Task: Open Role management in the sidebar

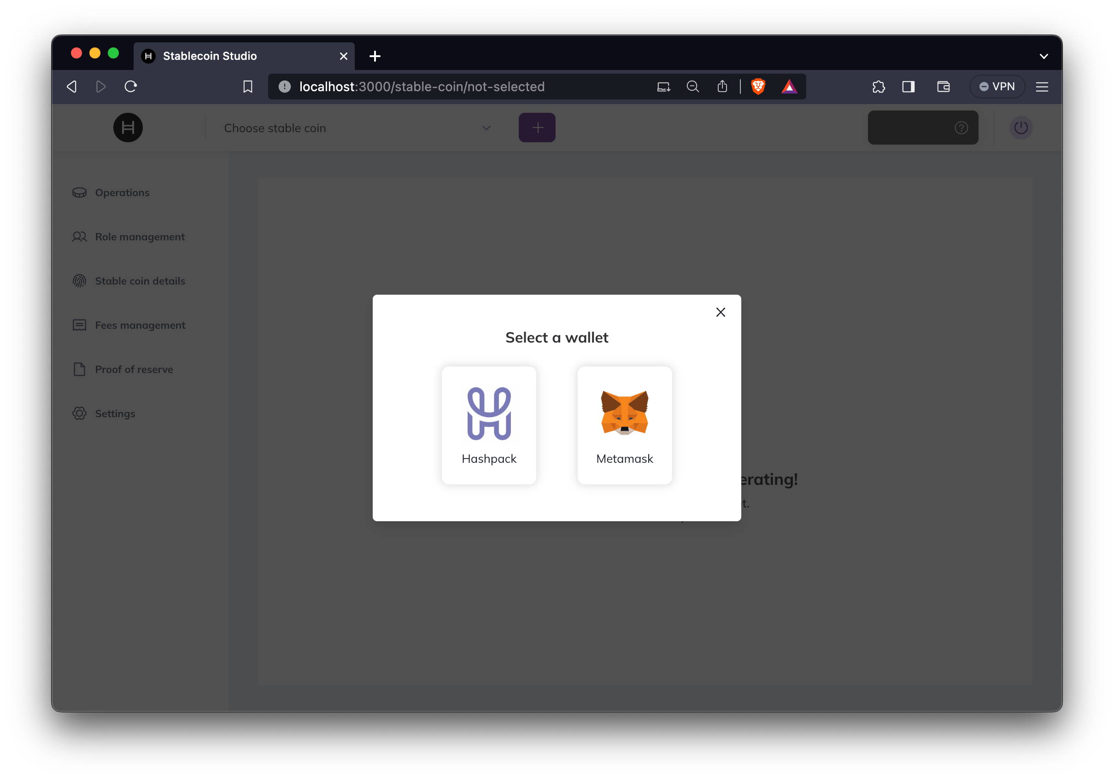Action: click(x=129, y=237)
